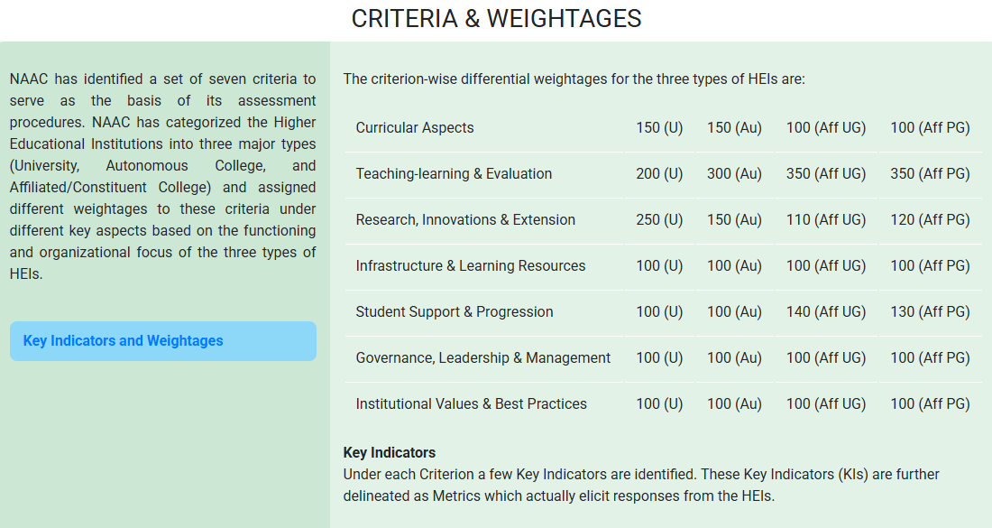Select the 120 (Aff PG) Research cell
This screenshot has width=992, height=528.
pyautogui.click(x=930, y=220)
